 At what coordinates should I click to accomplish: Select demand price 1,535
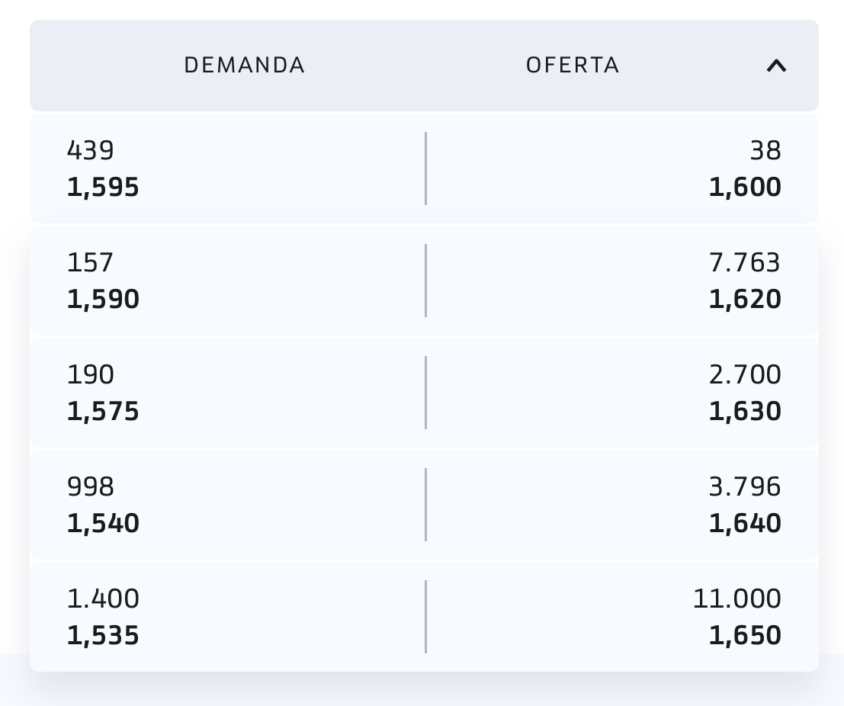click(x=103, y=636)
